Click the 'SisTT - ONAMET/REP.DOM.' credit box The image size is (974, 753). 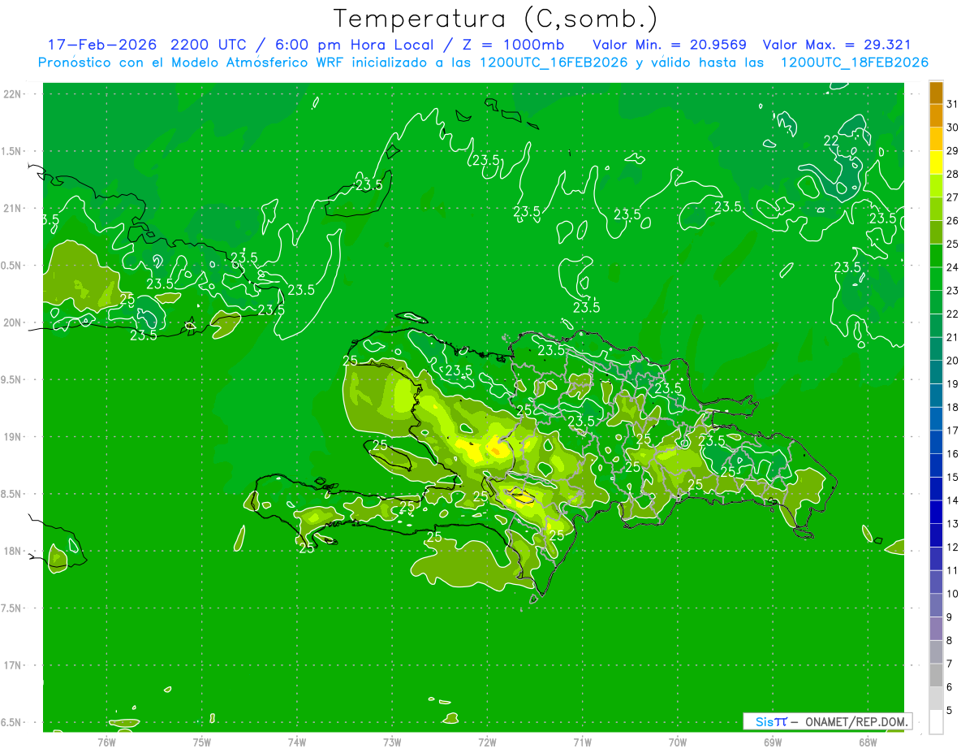pos(828,721)
